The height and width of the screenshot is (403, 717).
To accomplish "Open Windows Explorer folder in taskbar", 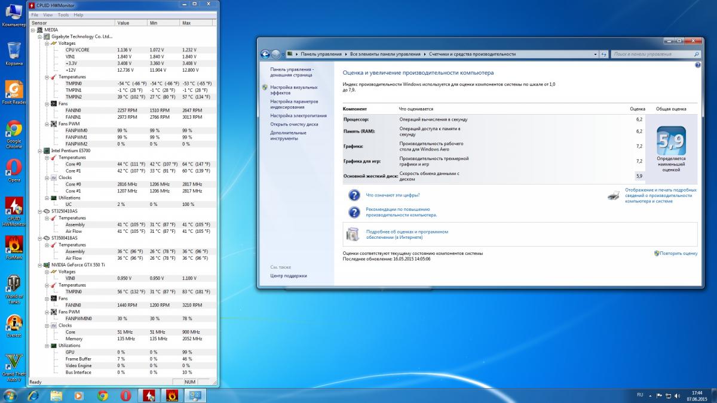I will coord(56,395).
